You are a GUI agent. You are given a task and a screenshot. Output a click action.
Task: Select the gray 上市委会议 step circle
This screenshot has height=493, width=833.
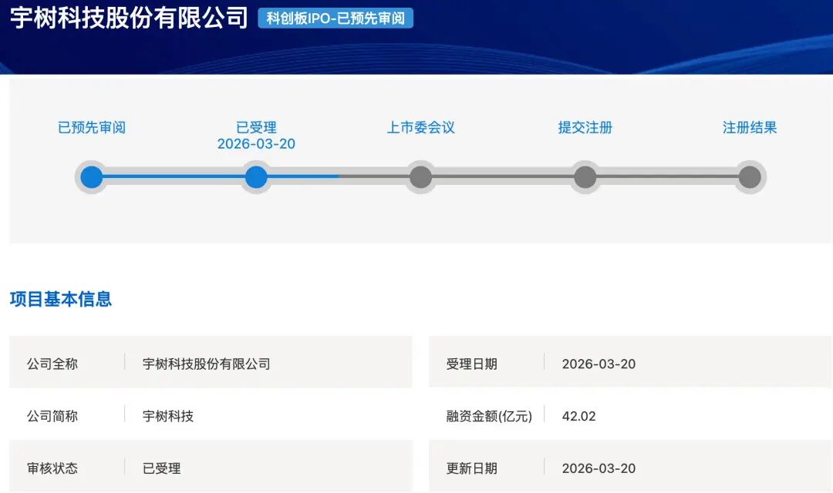coord(420,177)
